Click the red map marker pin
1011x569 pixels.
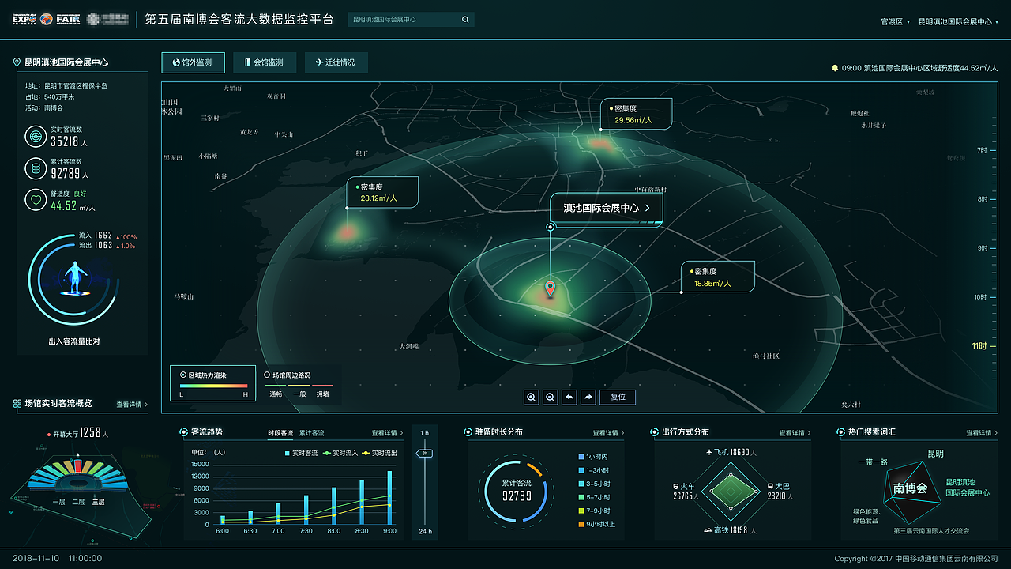551,289
